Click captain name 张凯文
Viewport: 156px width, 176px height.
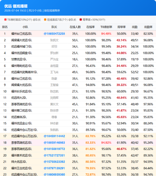tap(54, 40)
